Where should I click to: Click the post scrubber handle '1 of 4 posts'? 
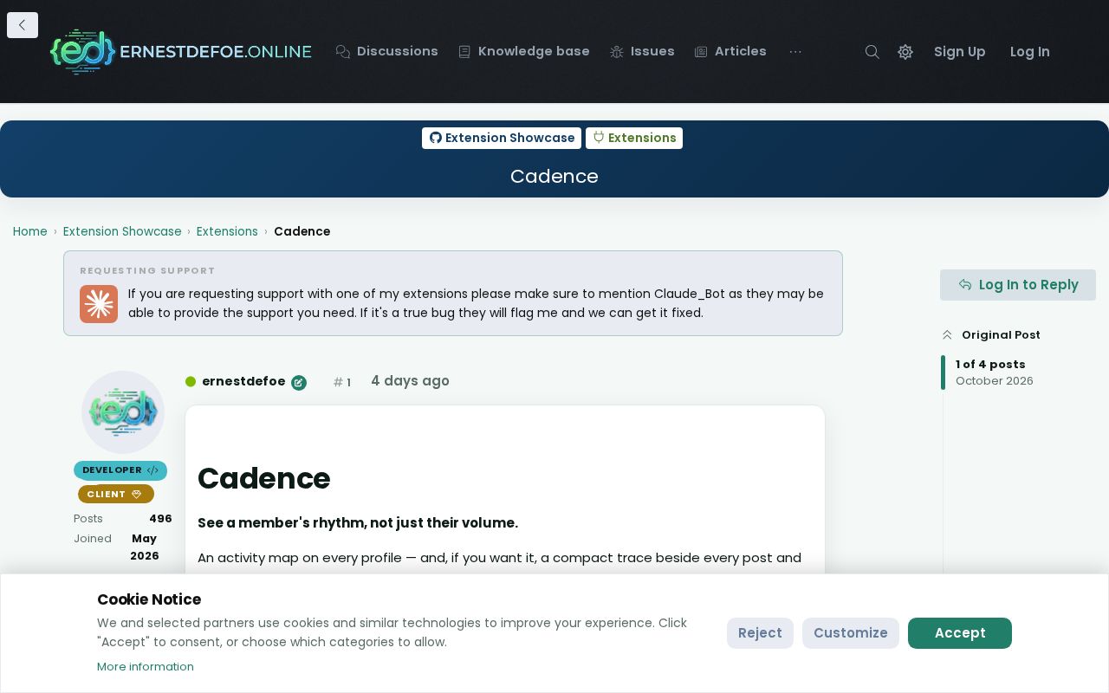point(990,365)
